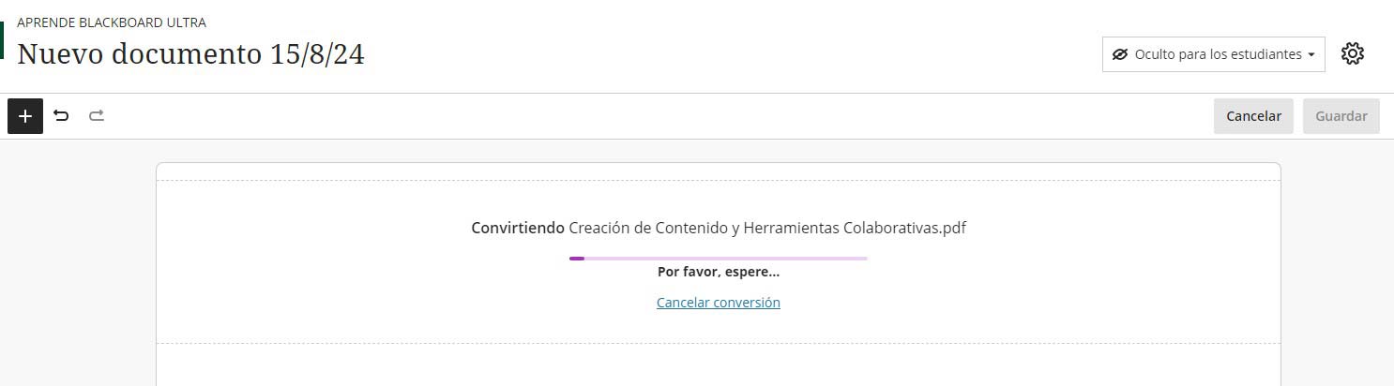Open the "Oculto para los estudiantes" menu
Image resolution: width=1394 pixels, height=386 pixels.
tap(1218, 54)
